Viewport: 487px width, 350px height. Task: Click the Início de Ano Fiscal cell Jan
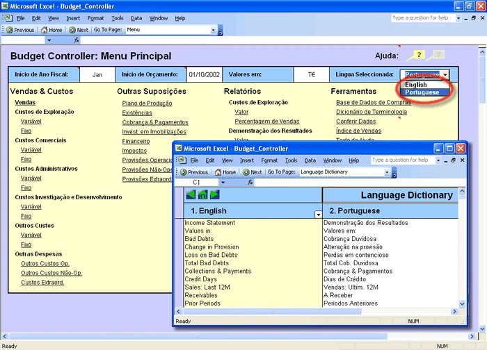(x=97, y=75)
